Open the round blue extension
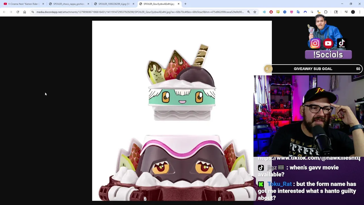 pos(285,12)
